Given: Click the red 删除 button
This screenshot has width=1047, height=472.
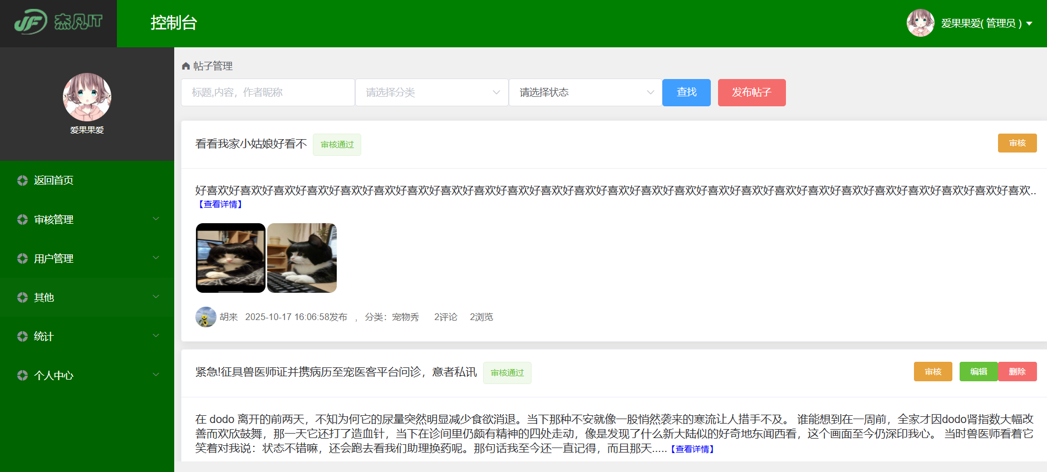Looking at the screenshot, I should pos(1017,372).
